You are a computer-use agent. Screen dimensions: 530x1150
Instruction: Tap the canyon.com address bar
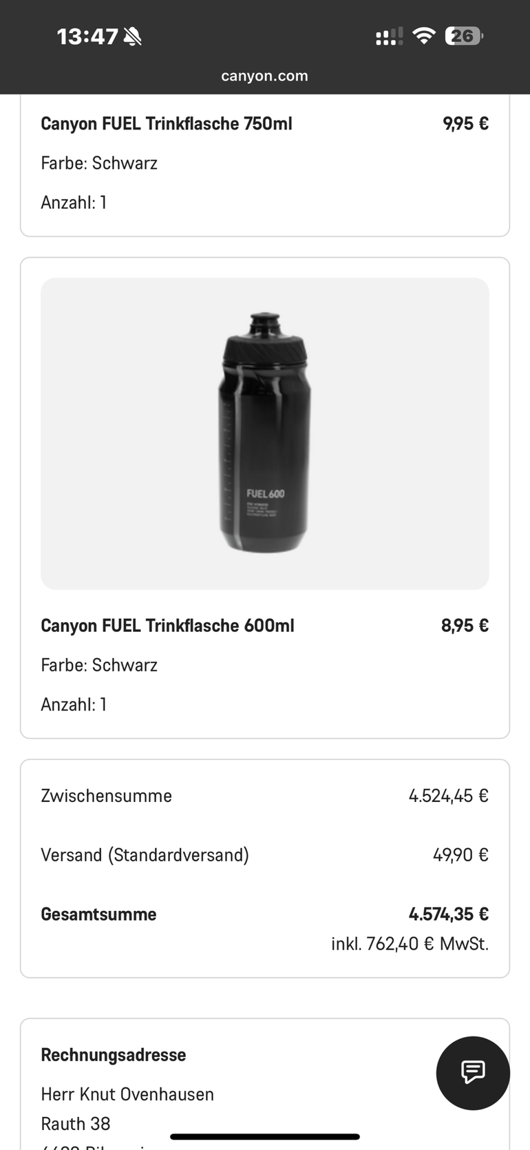pyautogui.click(x=264, y=76)
